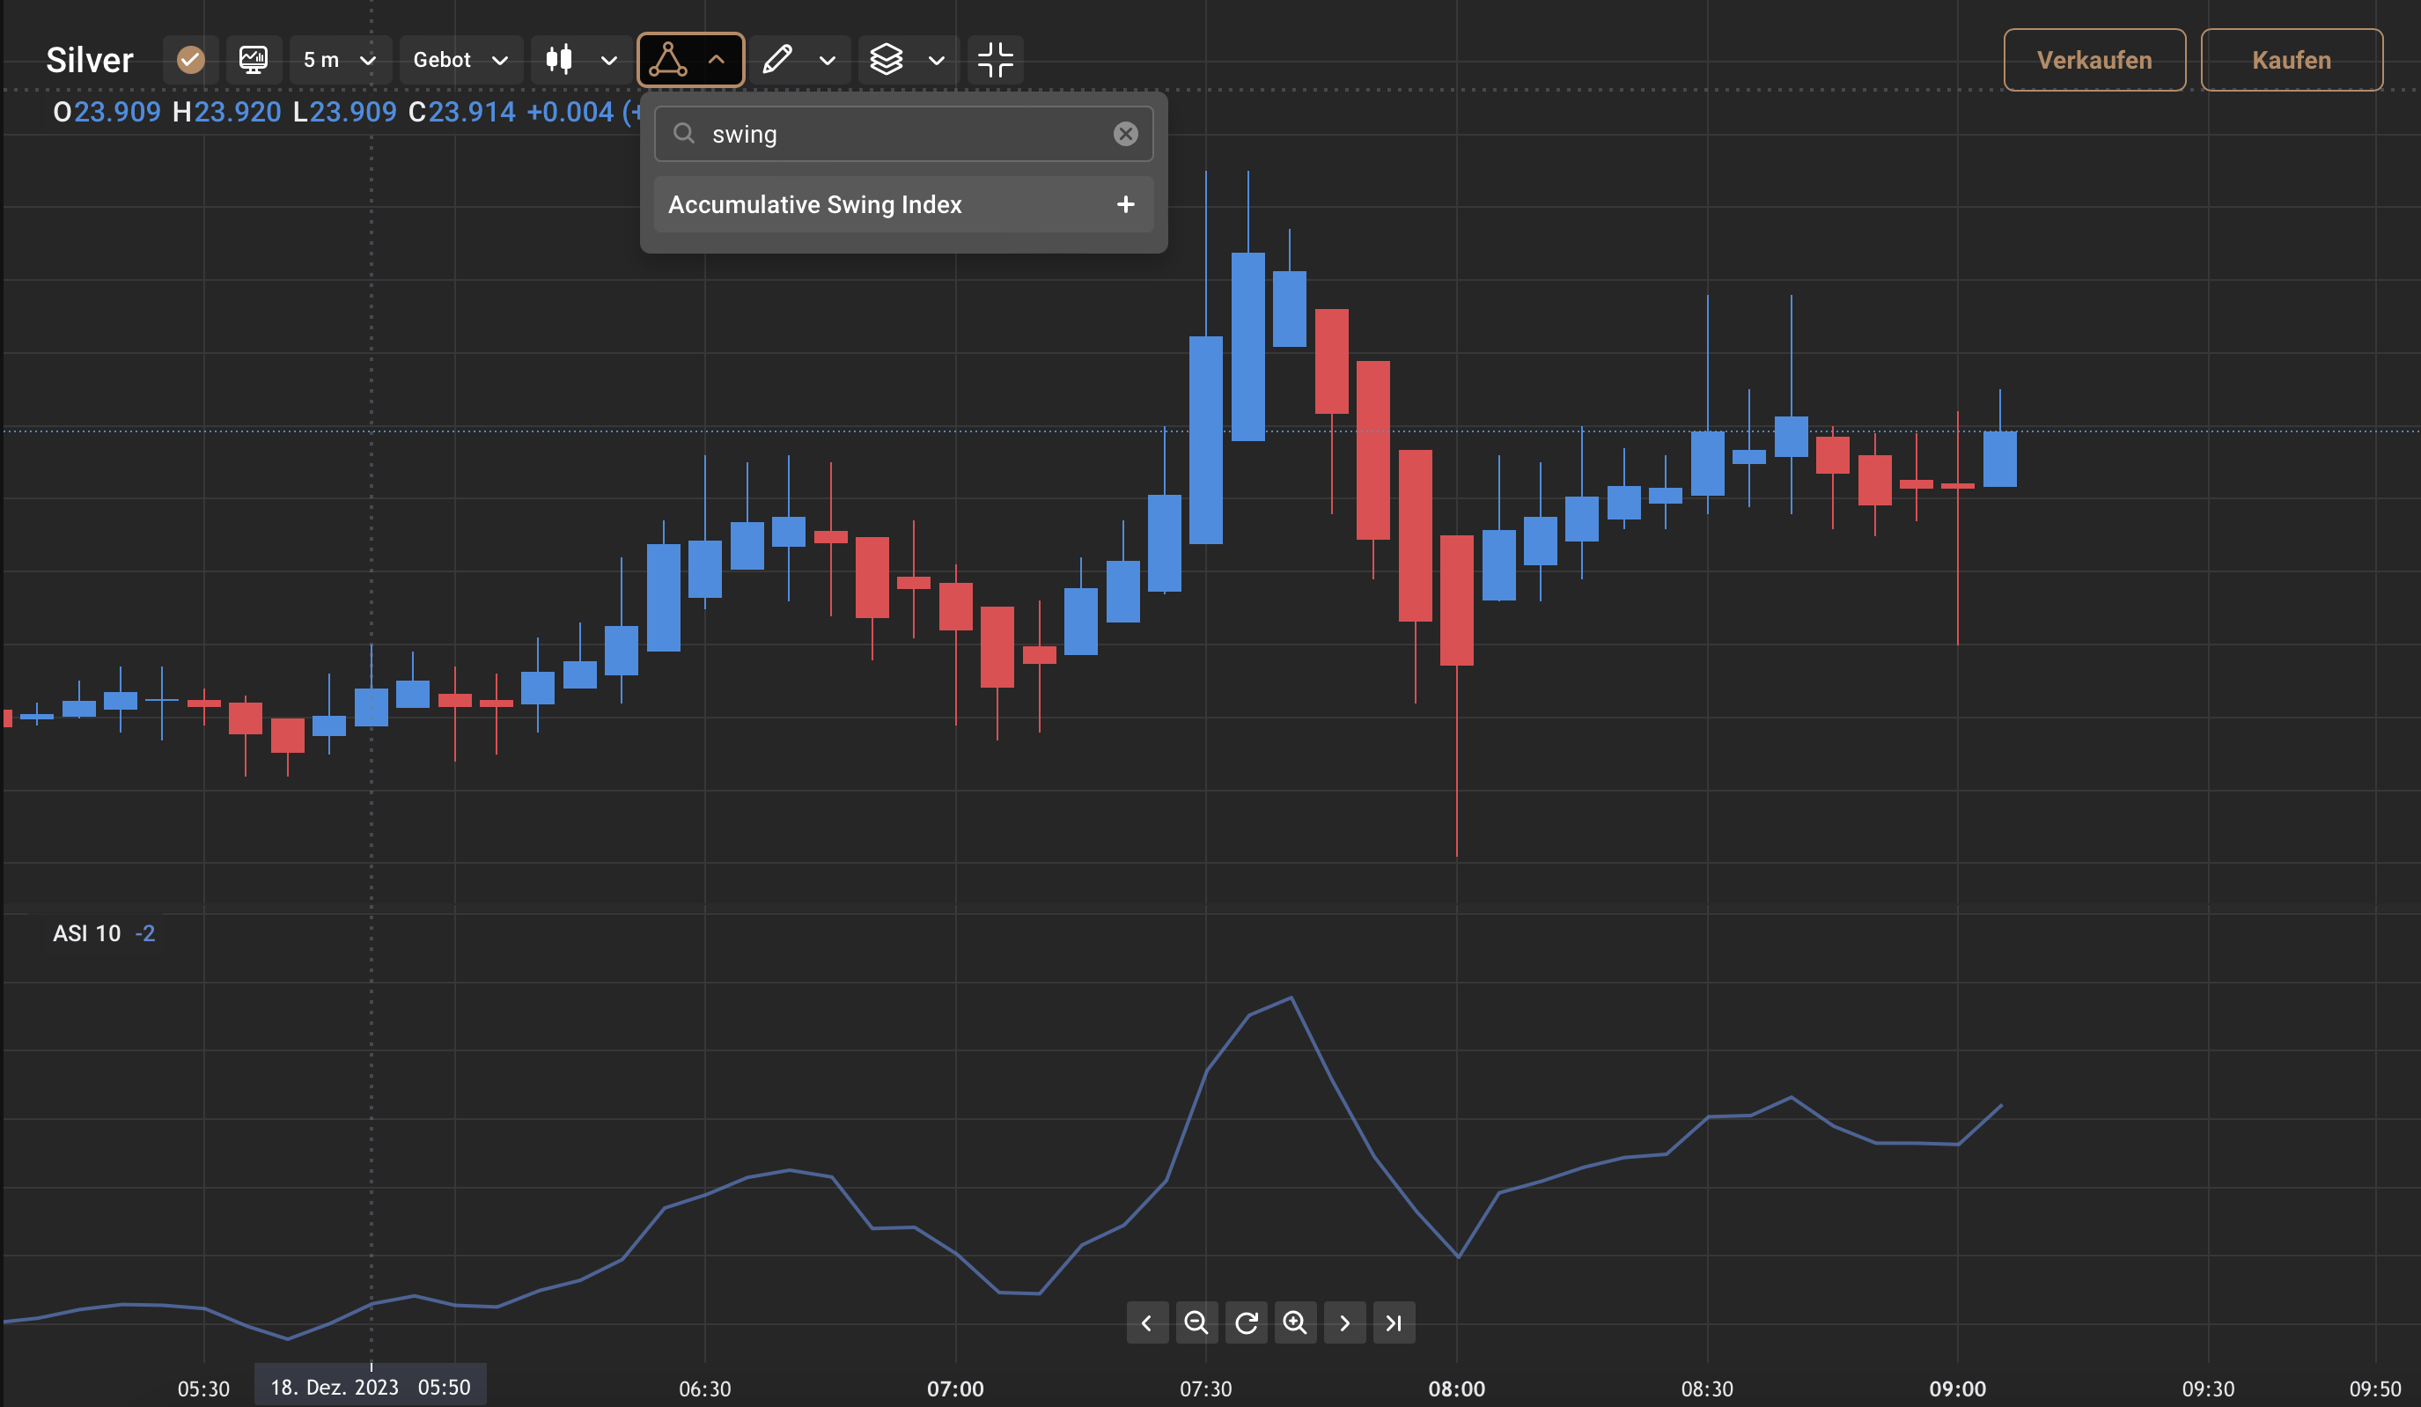
Task: Click the indicators triangle icon
Action: coord(667,60)
